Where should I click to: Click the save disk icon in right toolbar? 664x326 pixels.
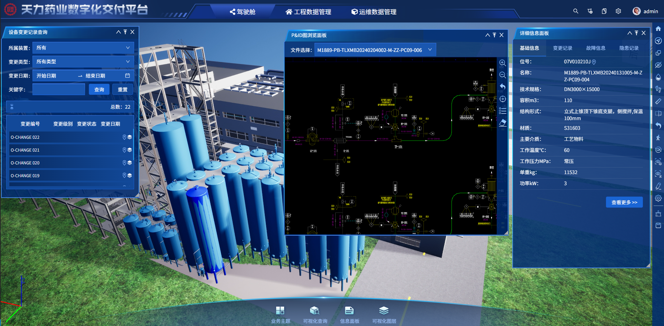[658, 225]
